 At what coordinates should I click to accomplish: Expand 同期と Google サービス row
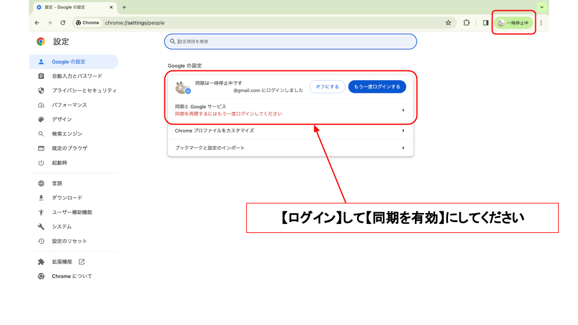point(290,110)
